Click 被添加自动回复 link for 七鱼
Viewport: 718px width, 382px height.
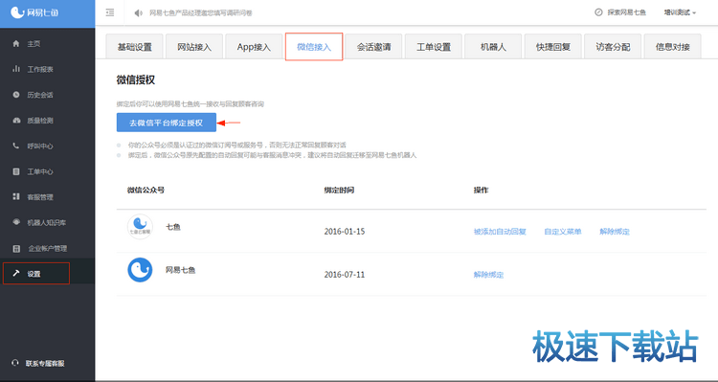click(x=500, y=232)
